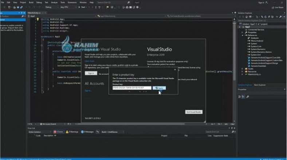Open the View menu
Image resolution: width=287 pixels, height=160 pixels.
(15, 3)
